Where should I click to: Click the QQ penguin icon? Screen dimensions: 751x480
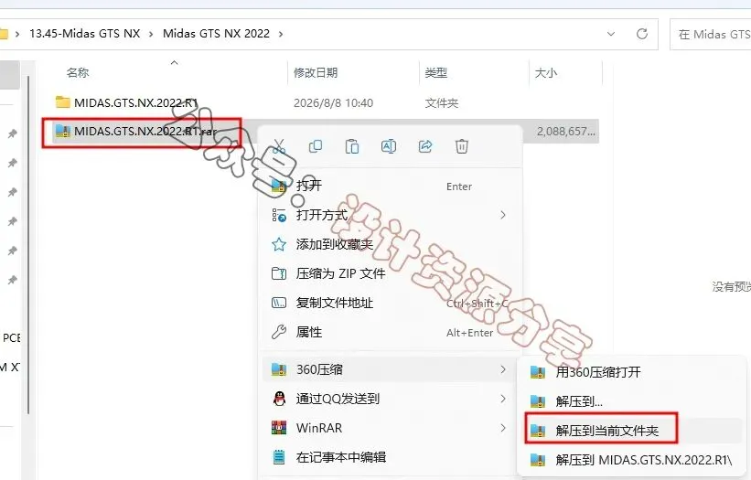point(279,399)
